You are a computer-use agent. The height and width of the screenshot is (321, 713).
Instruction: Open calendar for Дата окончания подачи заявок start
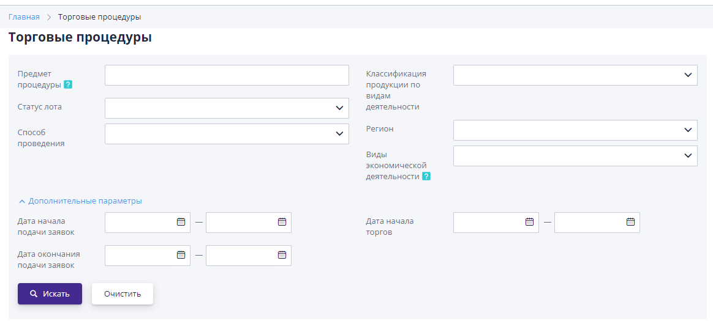point(181,255)
